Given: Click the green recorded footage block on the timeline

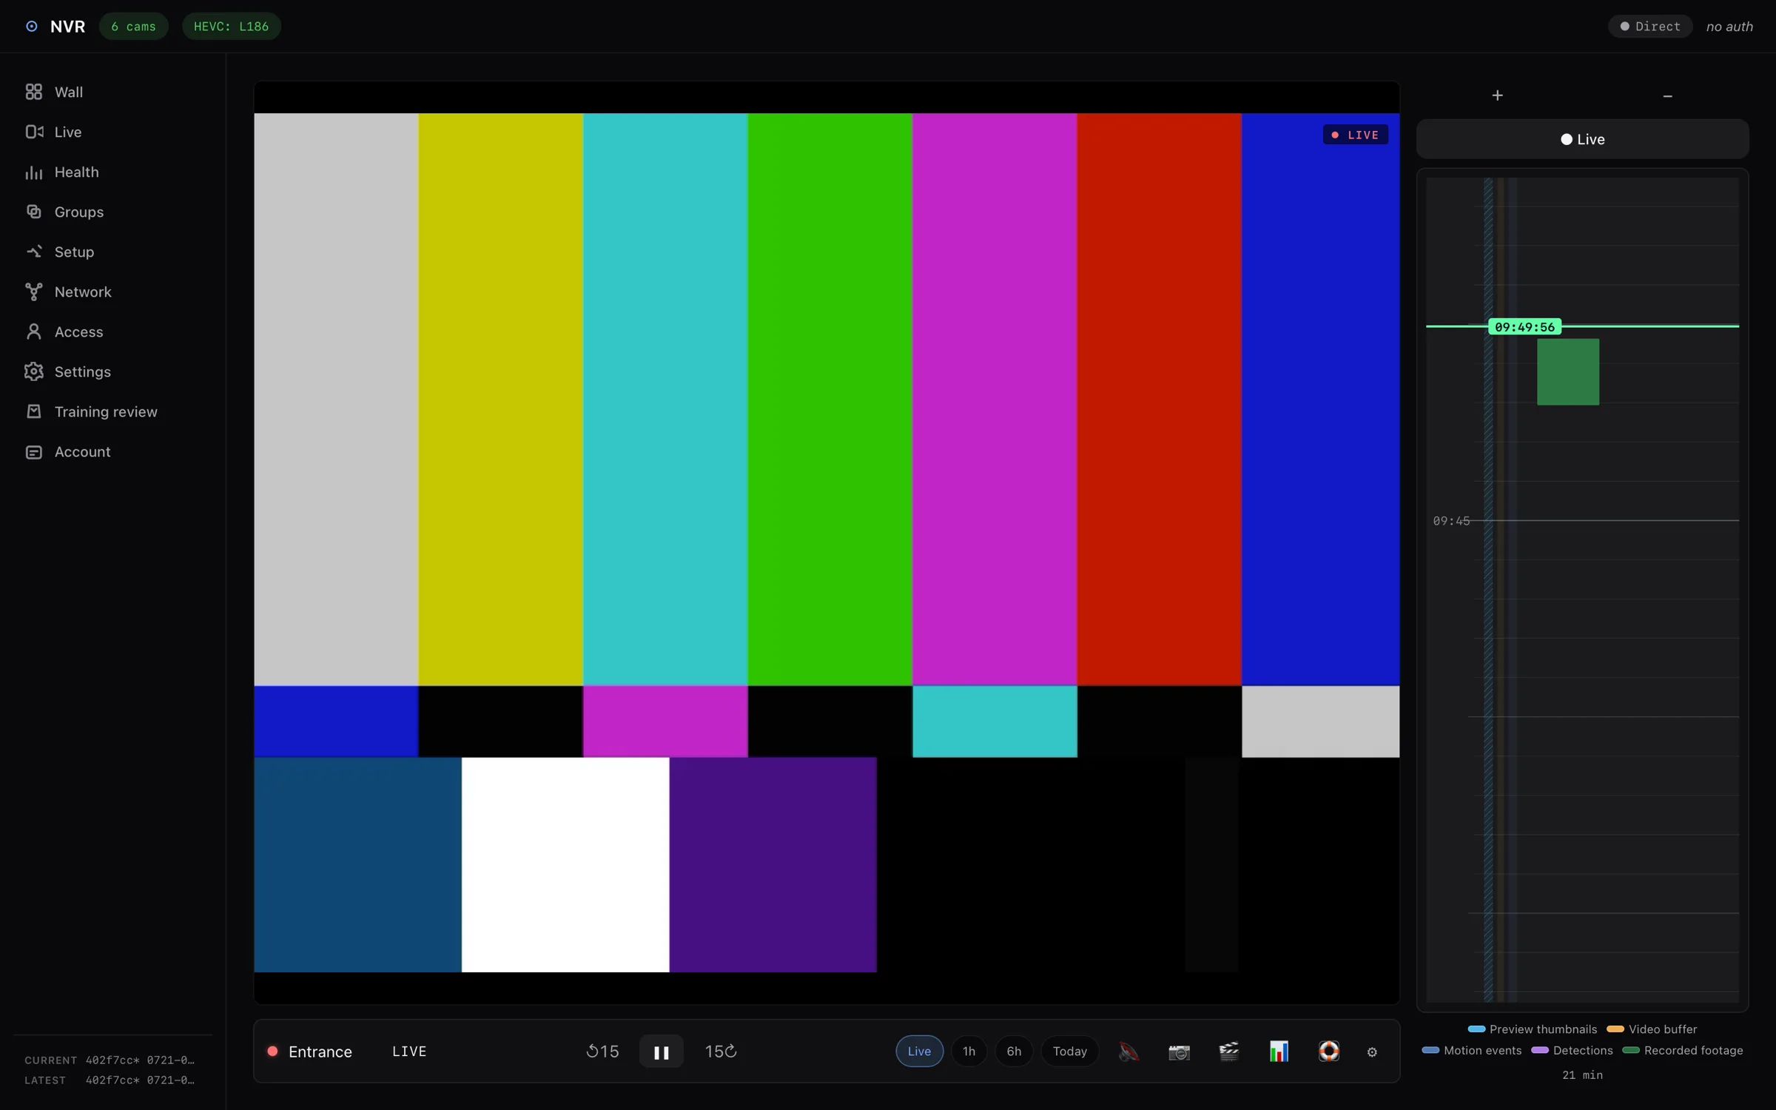Looking at the screenshot, I should pos(1567,371).
